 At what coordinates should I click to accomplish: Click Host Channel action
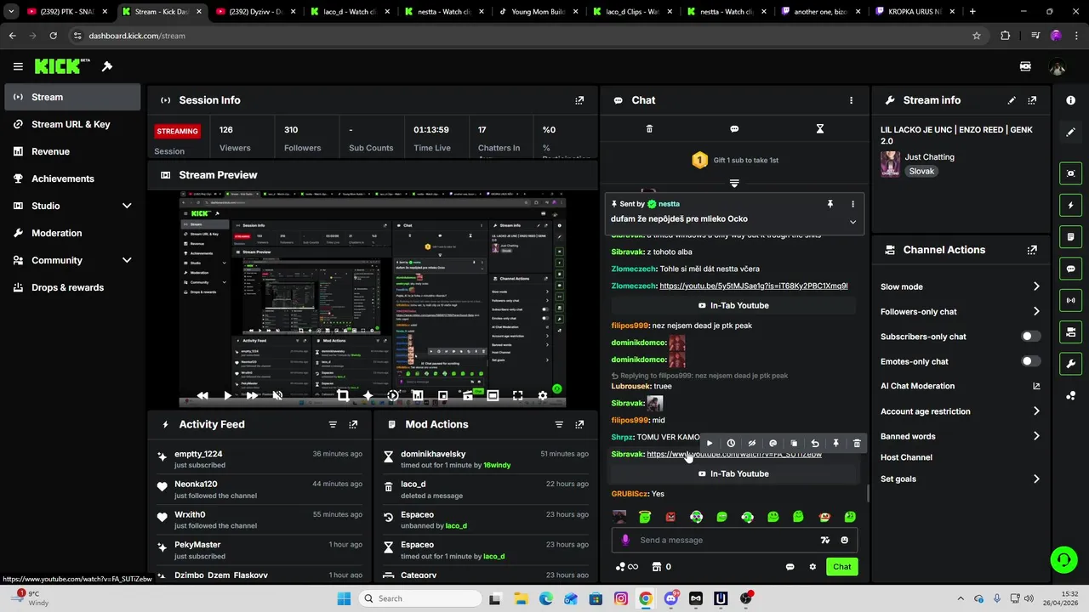[906, 457]
